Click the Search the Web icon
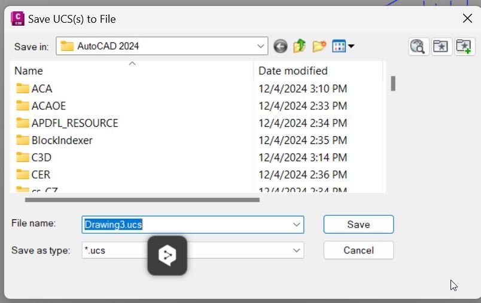This screenshot has height=303, width=481. coord(418,47)
